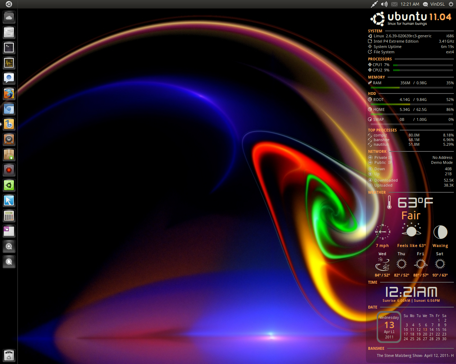The image size is (456, 364).
Task: Click Wednesday's forecast icon
Action: 382,264
